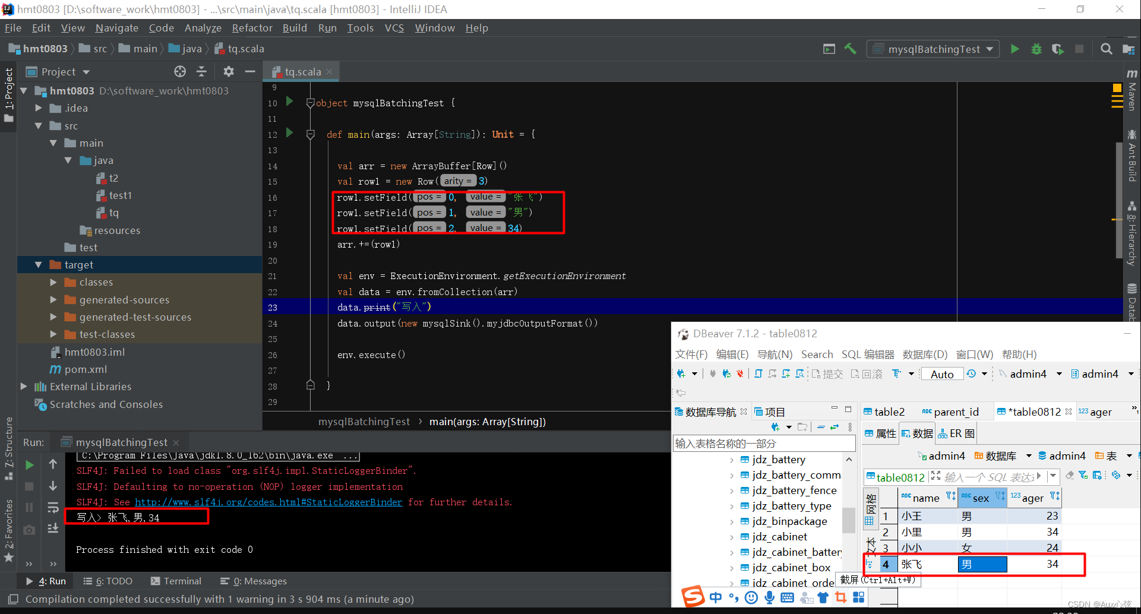Click the gear settings icon in Project panel
The height and width of the screenshot is (614, 1141).
coord(229,71)
